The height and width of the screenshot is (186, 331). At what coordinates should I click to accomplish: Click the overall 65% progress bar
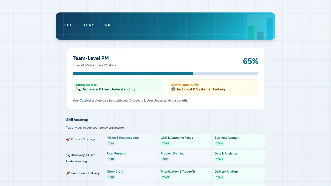tap(165, 74)
